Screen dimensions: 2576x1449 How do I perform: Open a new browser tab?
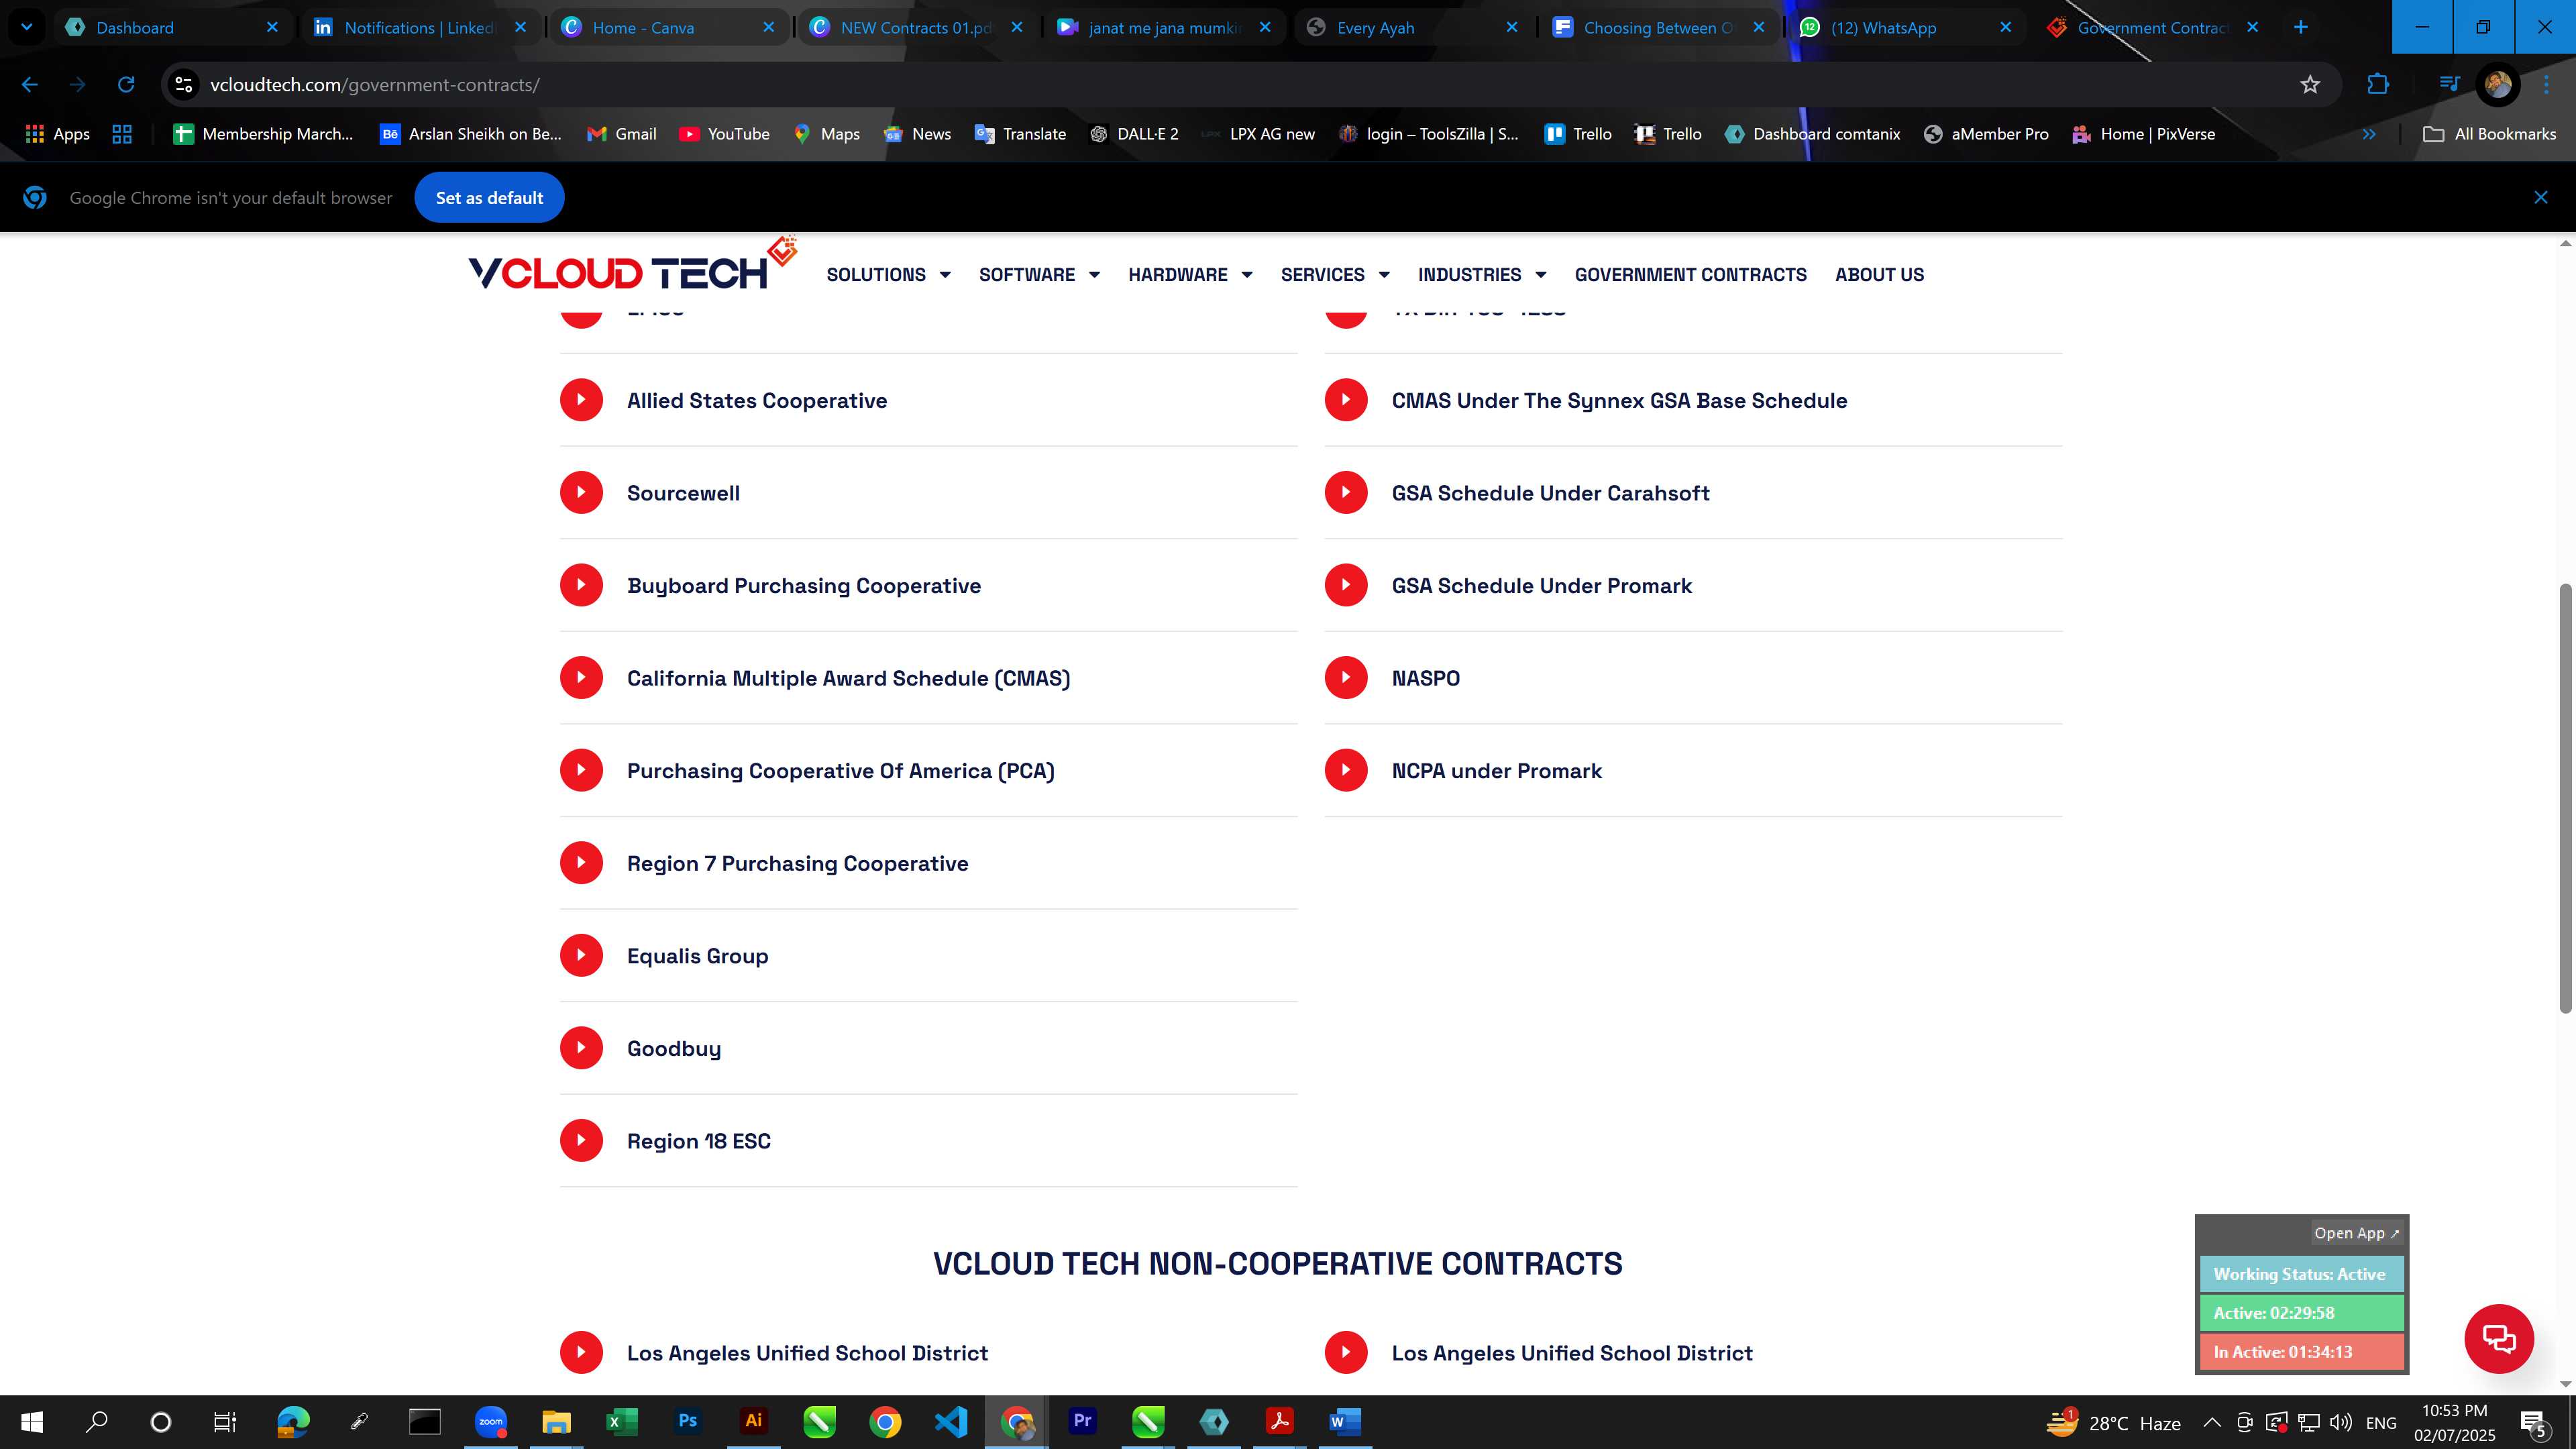2300,27
